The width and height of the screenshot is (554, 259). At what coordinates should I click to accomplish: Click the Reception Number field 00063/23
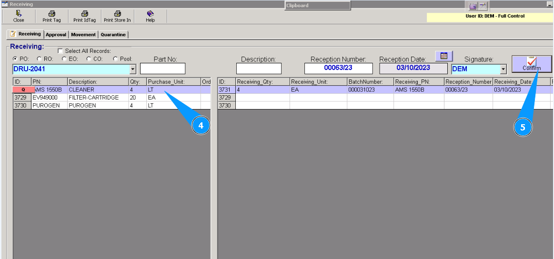tap(339, 68)
